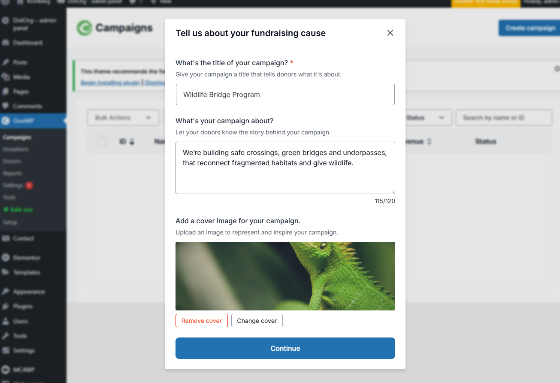The height and width of the screenshot is (383, 560).
Task: Click the Users icon in sidebar
Action: click(6, 321)
